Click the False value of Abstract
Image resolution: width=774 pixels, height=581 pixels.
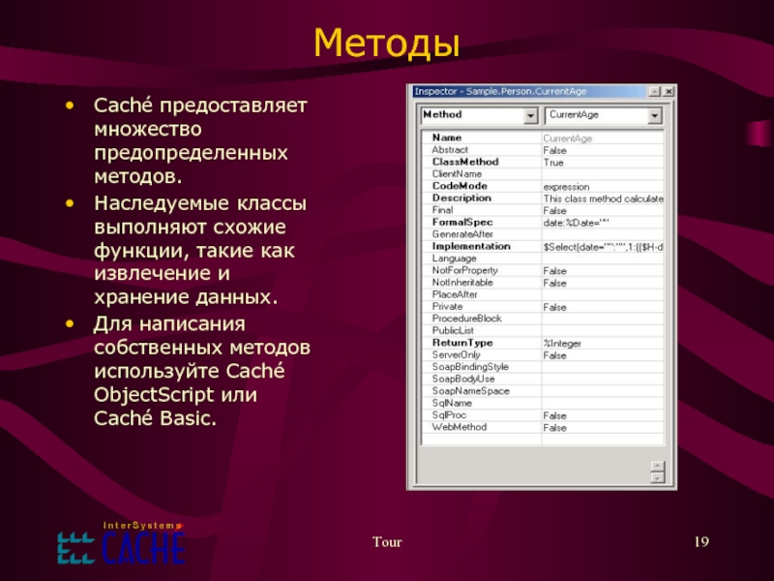coord(554,150)
